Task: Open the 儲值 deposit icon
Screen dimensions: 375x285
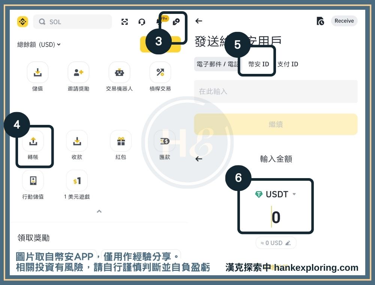Action: click(37, 72)
